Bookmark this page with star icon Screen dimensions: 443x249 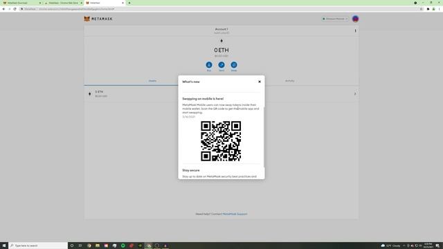(421, 9)
